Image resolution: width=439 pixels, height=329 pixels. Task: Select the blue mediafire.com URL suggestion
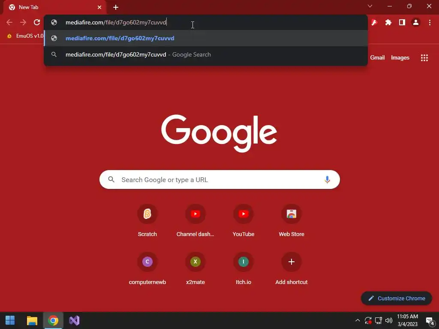(x=205, y=38)
